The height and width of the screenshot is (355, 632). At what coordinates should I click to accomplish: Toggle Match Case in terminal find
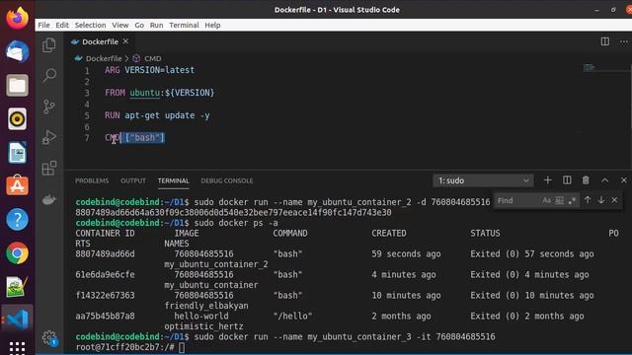(x=546, y=200)
